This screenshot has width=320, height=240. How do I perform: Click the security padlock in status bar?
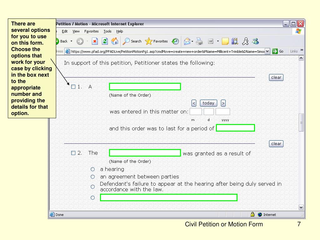coord(252,214)
